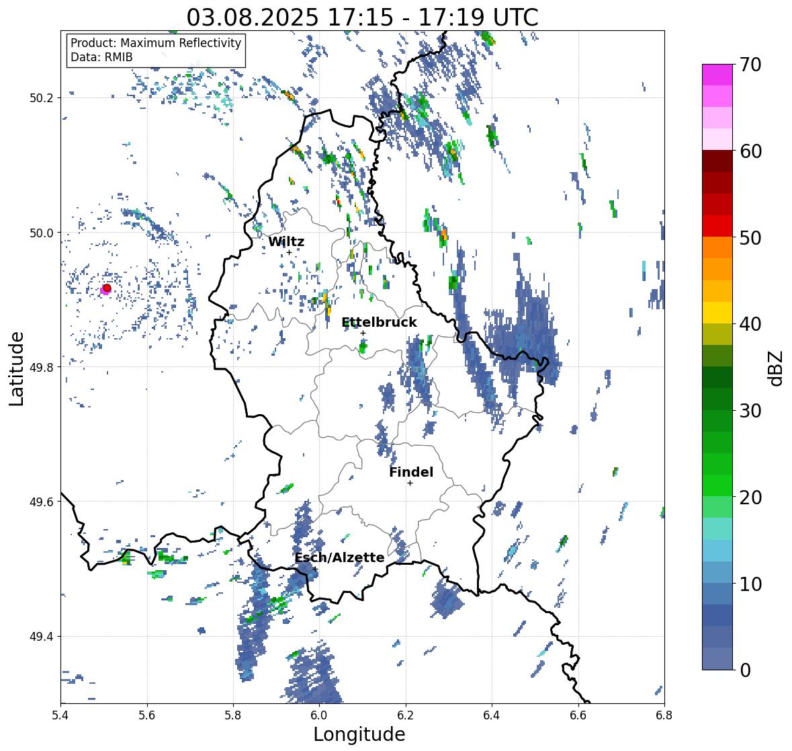Click the plot title with date and time

tap(362, 17)
